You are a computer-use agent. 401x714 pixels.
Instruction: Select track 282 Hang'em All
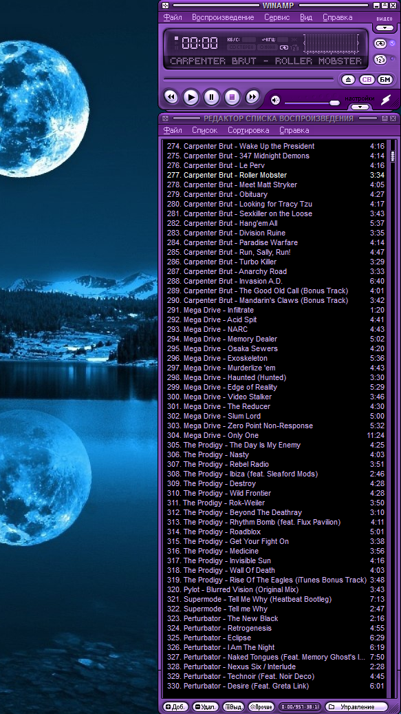(276, 223)
